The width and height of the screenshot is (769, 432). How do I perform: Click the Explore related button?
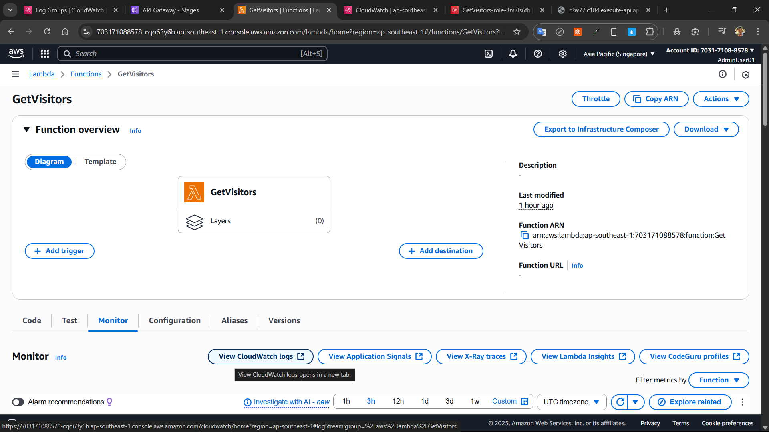[690, 402]
